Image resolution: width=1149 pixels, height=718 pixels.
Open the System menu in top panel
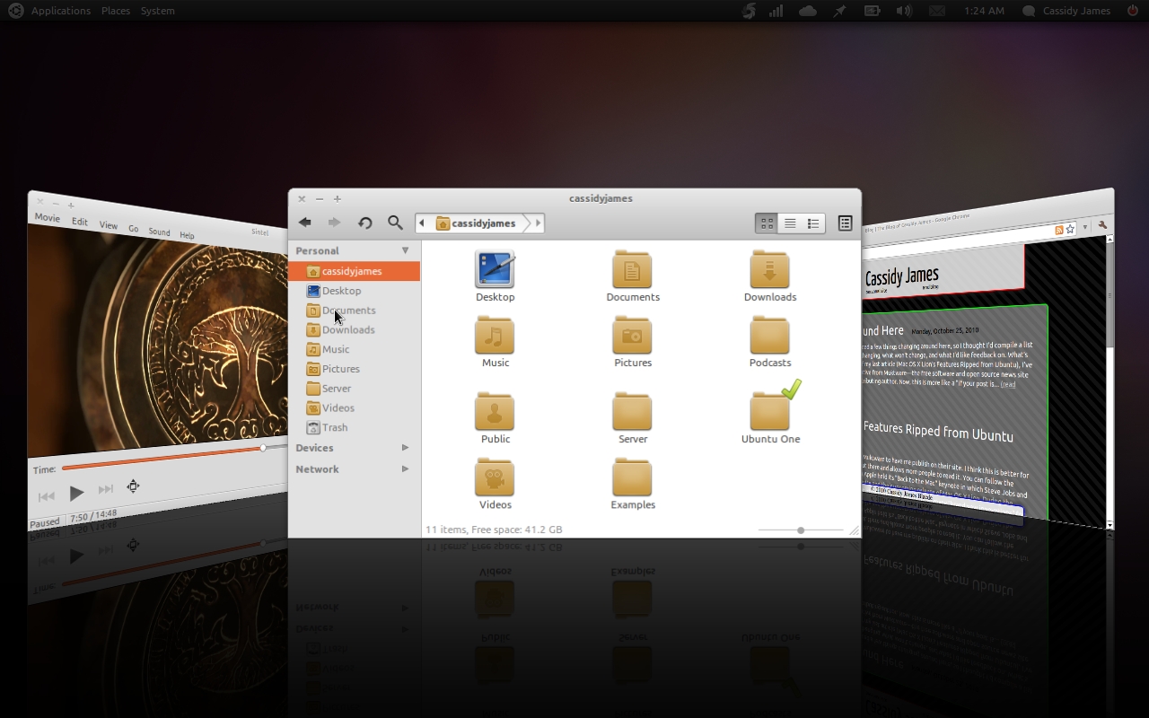click(x=158, y=11)
